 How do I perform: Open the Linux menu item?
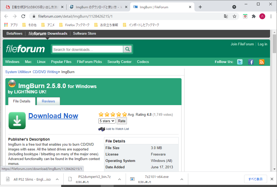[41, 62]
